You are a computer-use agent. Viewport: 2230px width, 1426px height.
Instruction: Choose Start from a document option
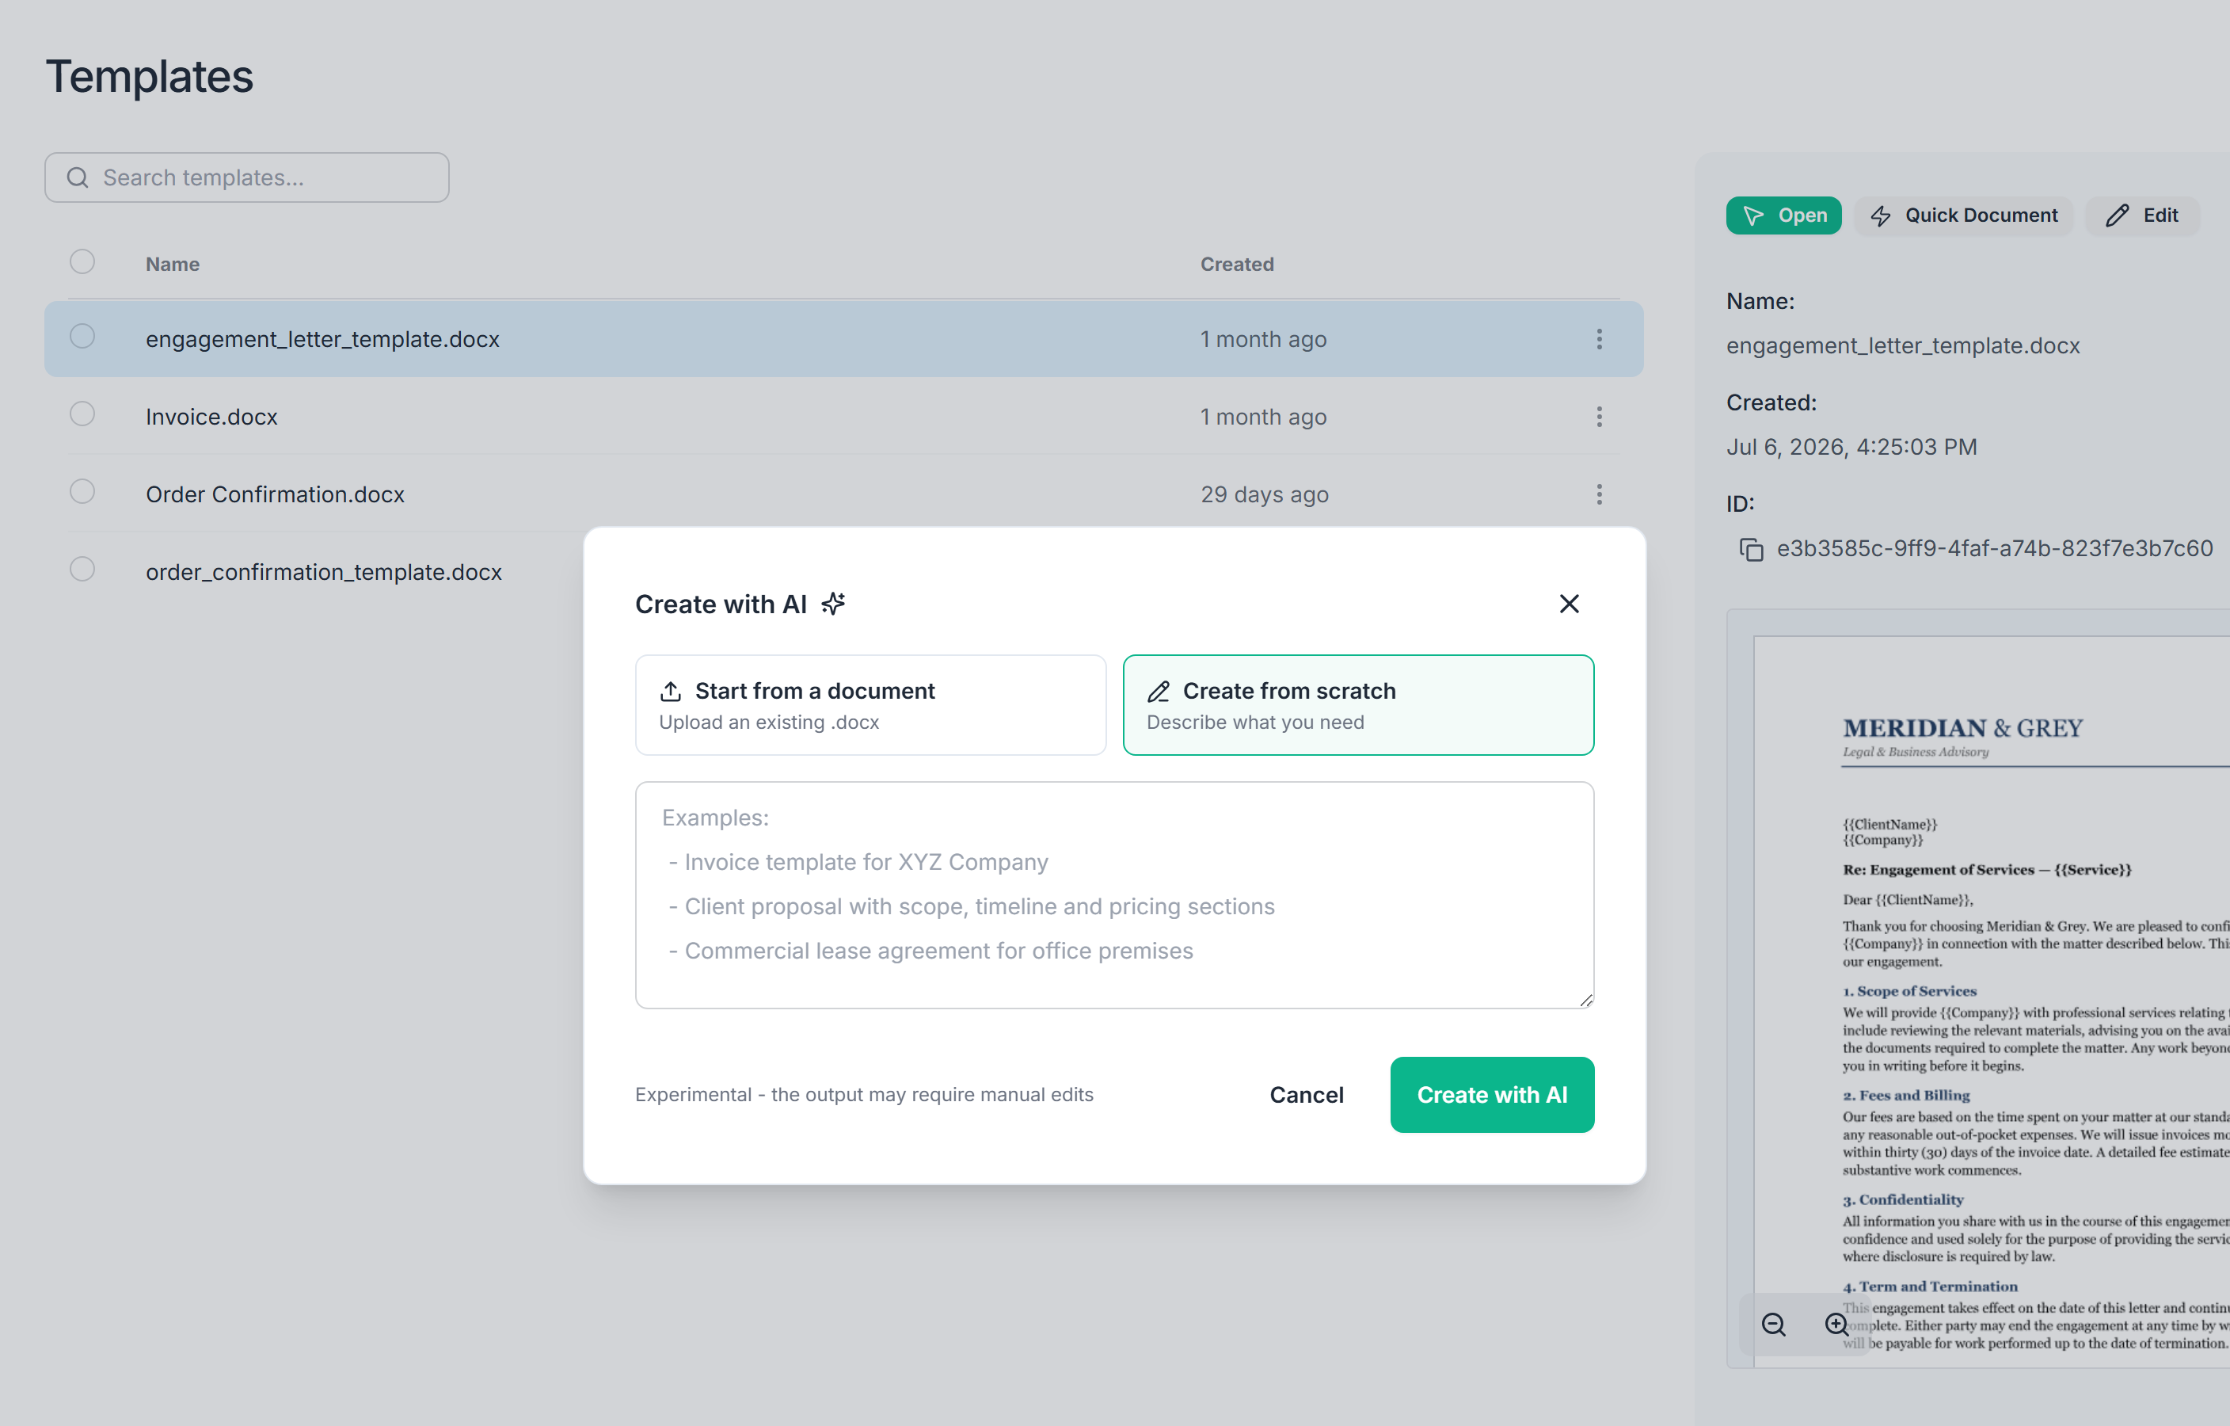870,705
